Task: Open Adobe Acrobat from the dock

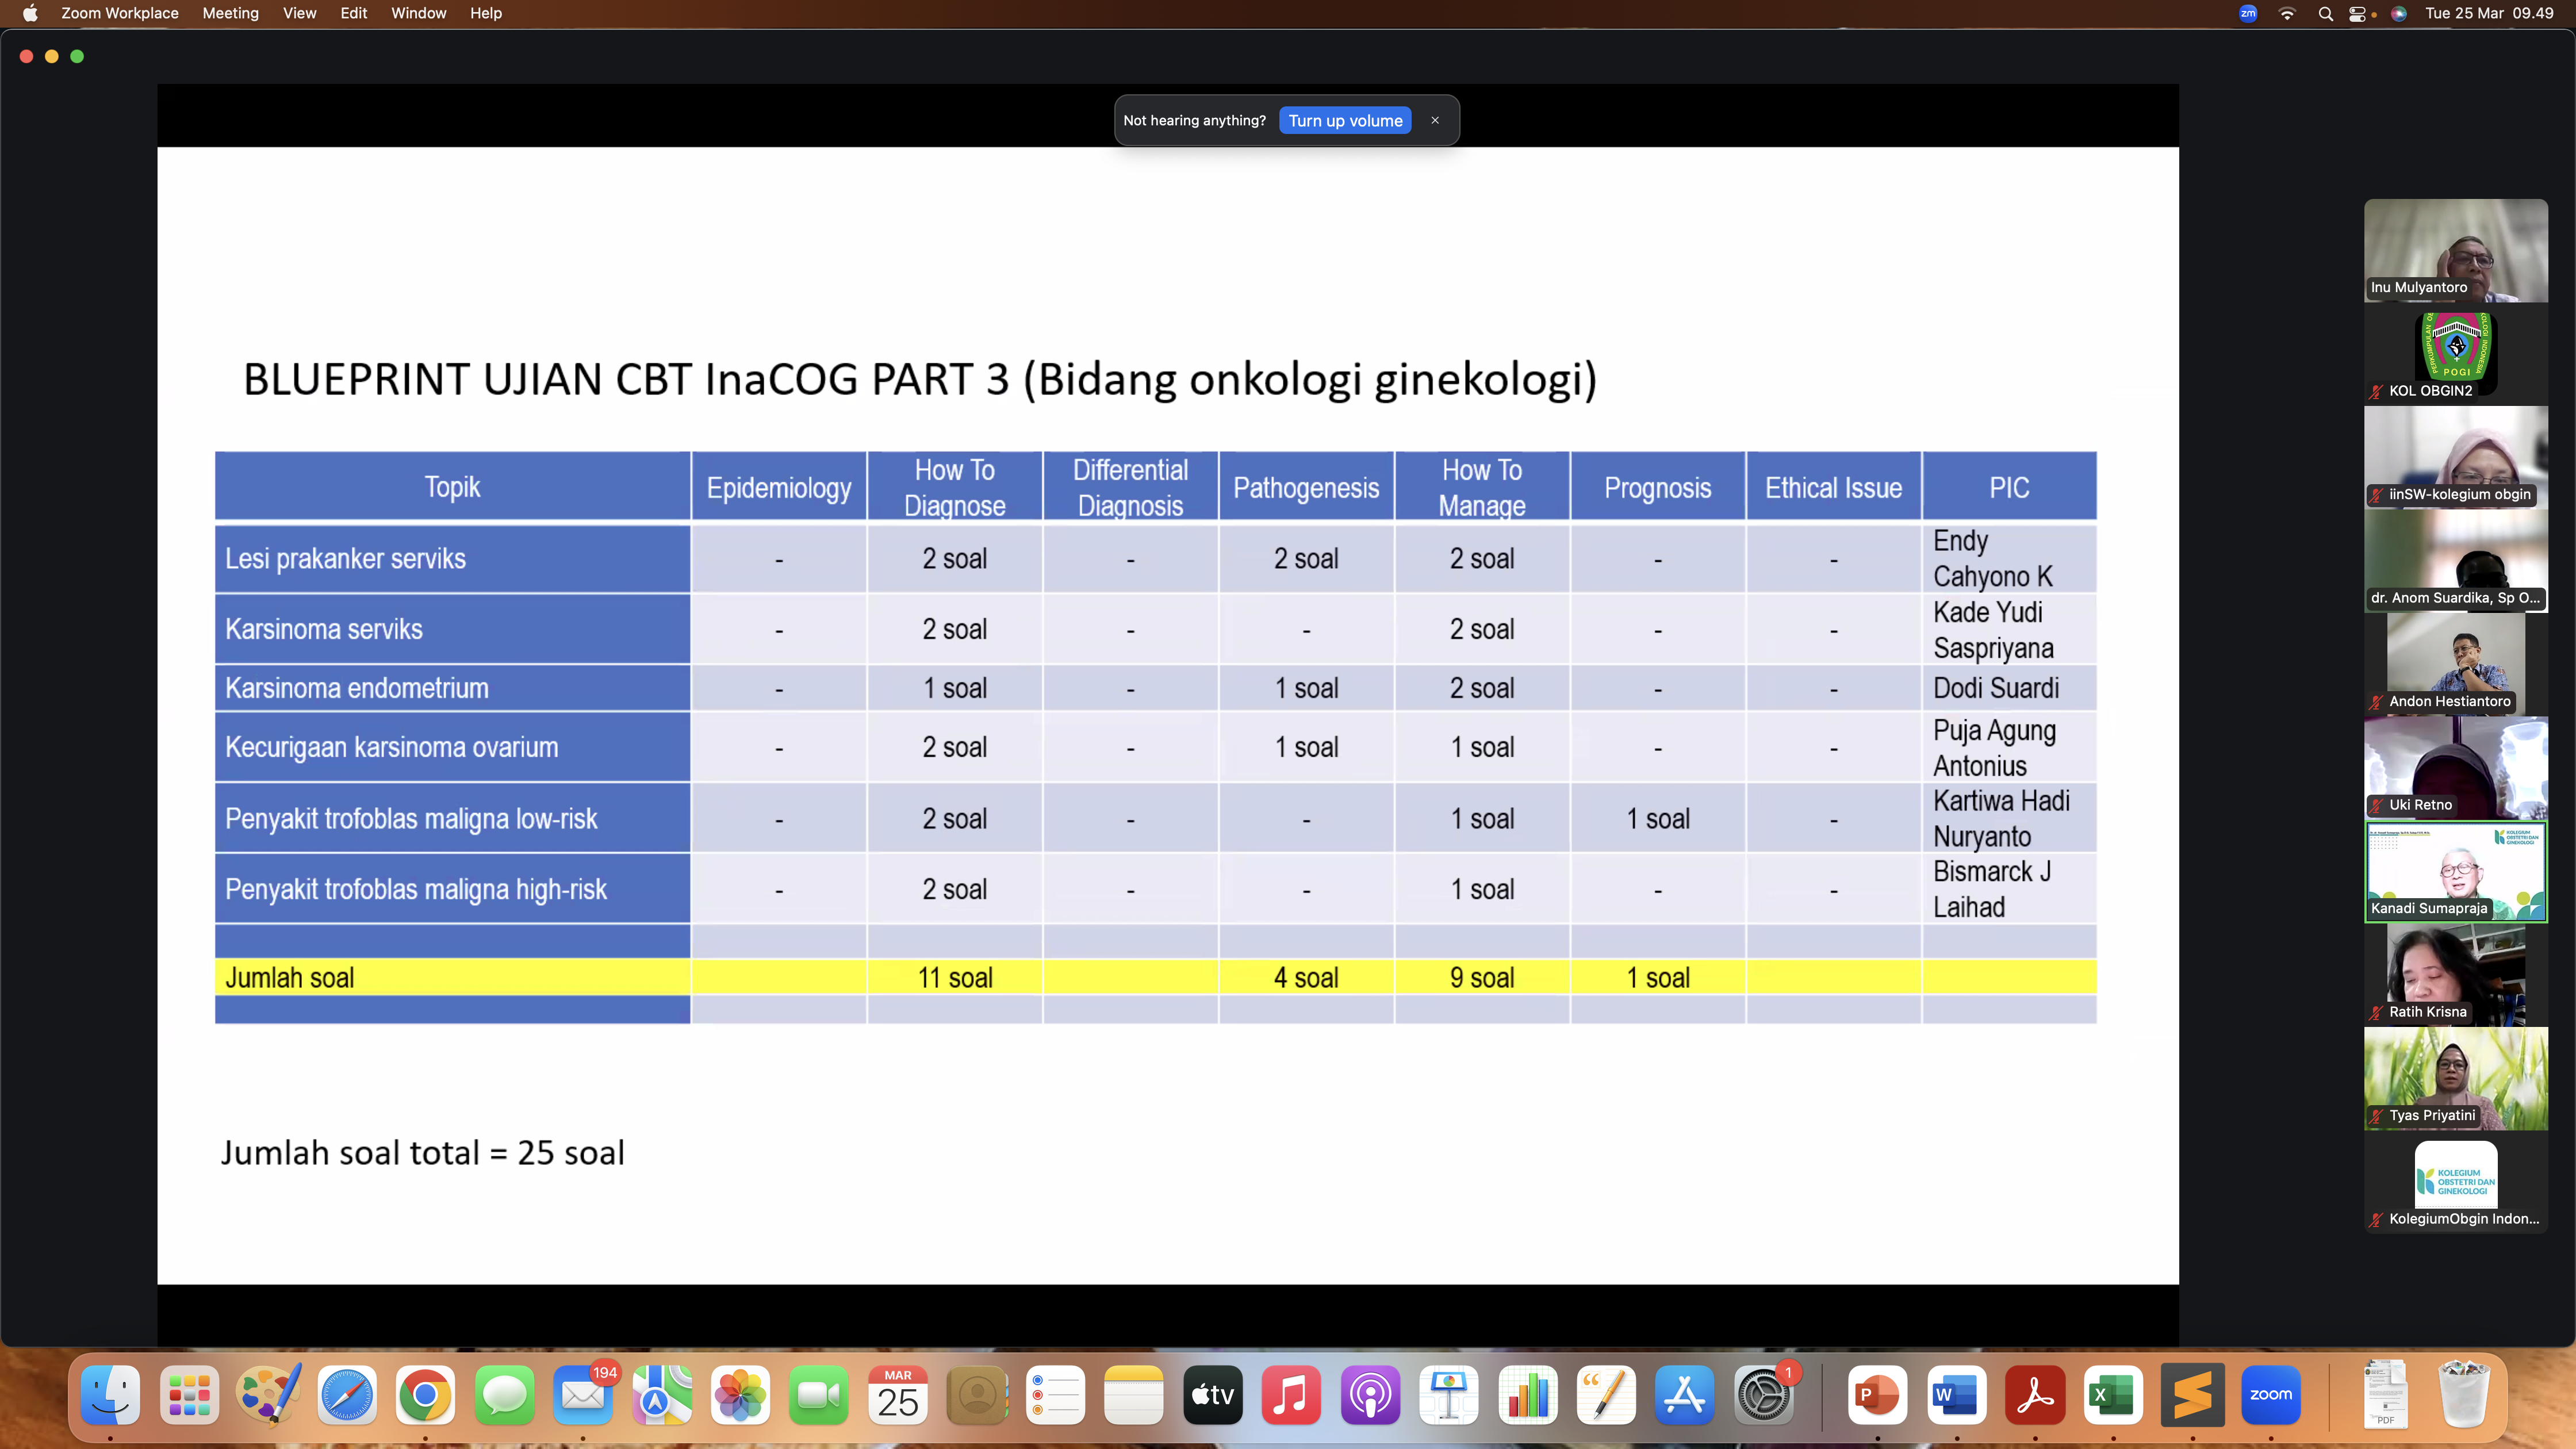Action: click(2035, 1394)
